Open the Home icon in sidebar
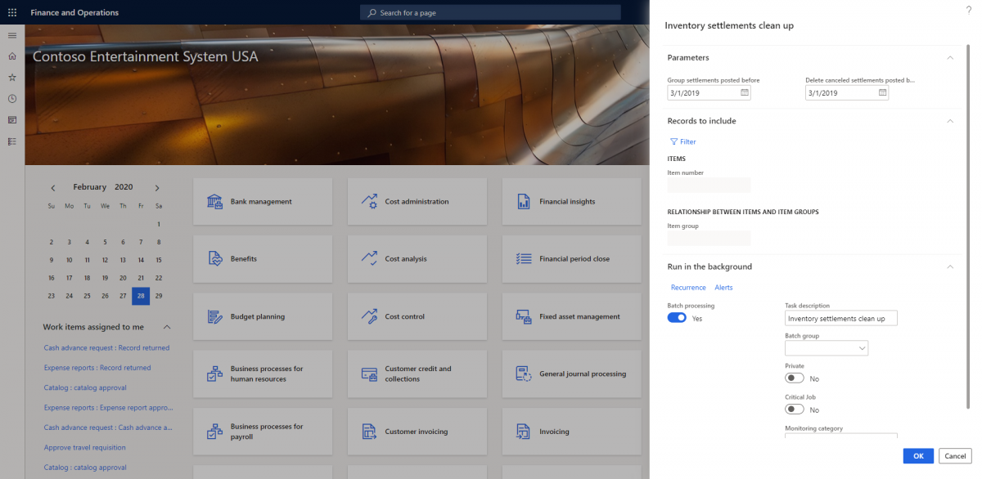The height and width of the screenshot is (479, 982). pyautogui.click(x=12, y=56)
